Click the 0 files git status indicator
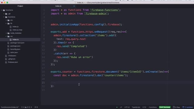 click(x=176, y=107)
